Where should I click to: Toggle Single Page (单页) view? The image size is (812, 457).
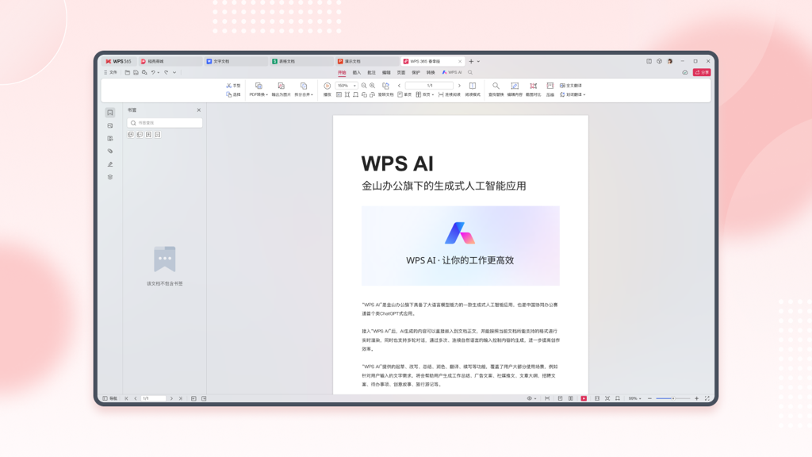pyautogui.click(x=404, y=94)
